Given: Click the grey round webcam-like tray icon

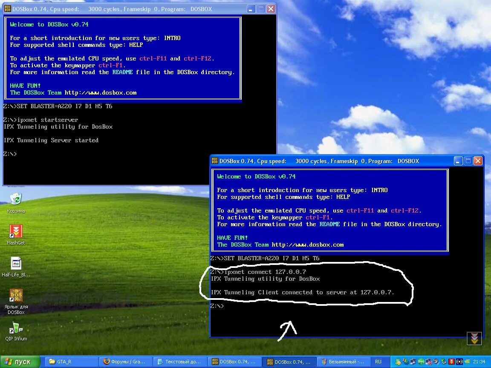Looking at the screenshot, I should [436, 362].
